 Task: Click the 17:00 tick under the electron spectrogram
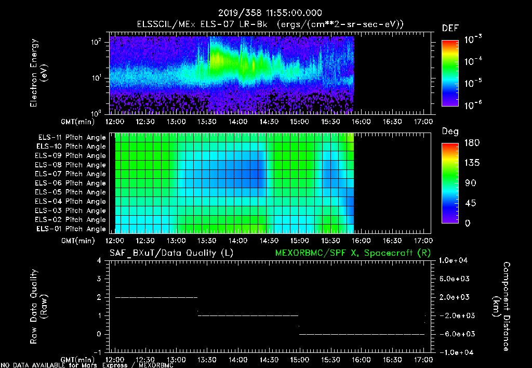click(423, 122)
